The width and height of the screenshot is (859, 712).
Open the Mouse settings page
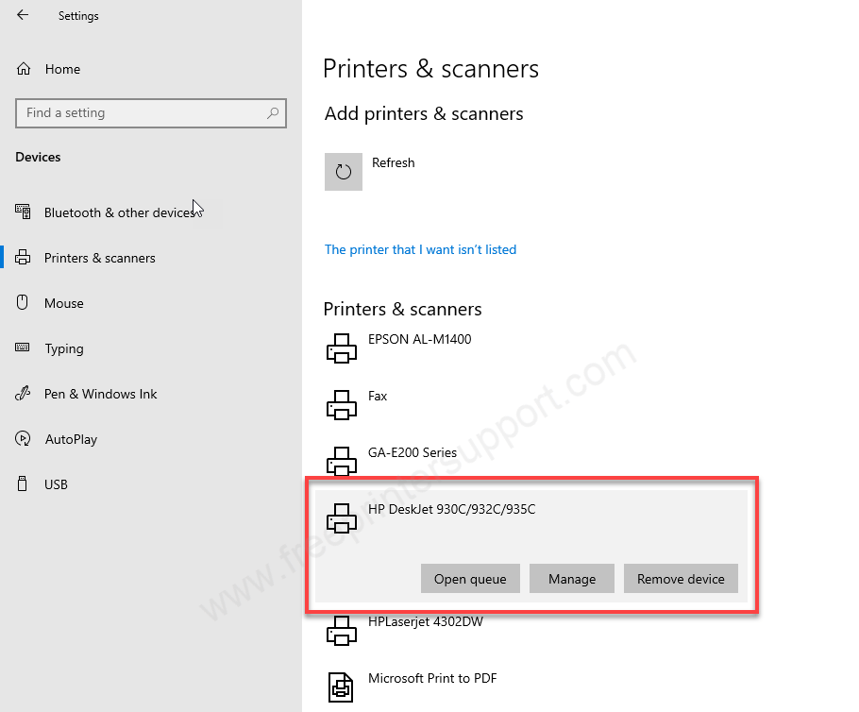(x=63, y=303)
